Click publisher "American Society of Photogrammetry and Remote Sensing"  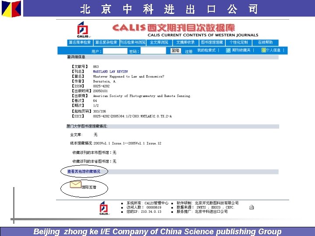coord(142,96)
